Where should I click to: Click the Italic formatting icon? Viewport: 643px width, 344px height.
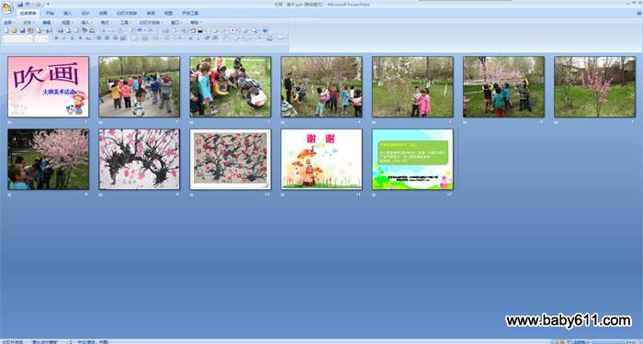pyautogui.click(x=64, y=39)
